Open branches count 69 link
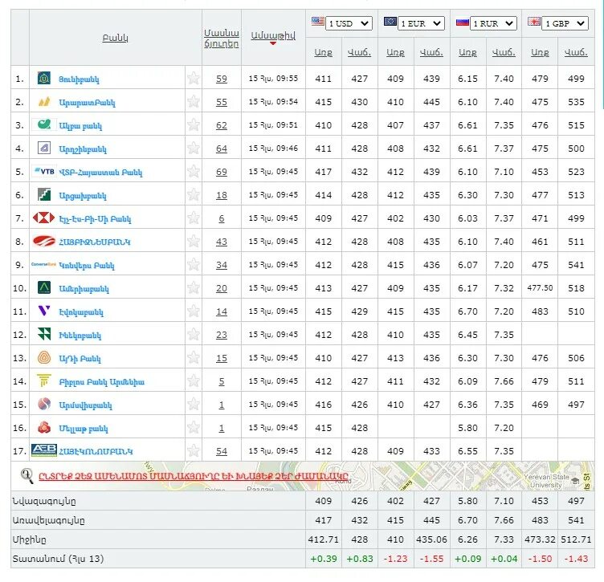Image resolution: width=604 pixels, height=582 pixels. pos(222,172)
